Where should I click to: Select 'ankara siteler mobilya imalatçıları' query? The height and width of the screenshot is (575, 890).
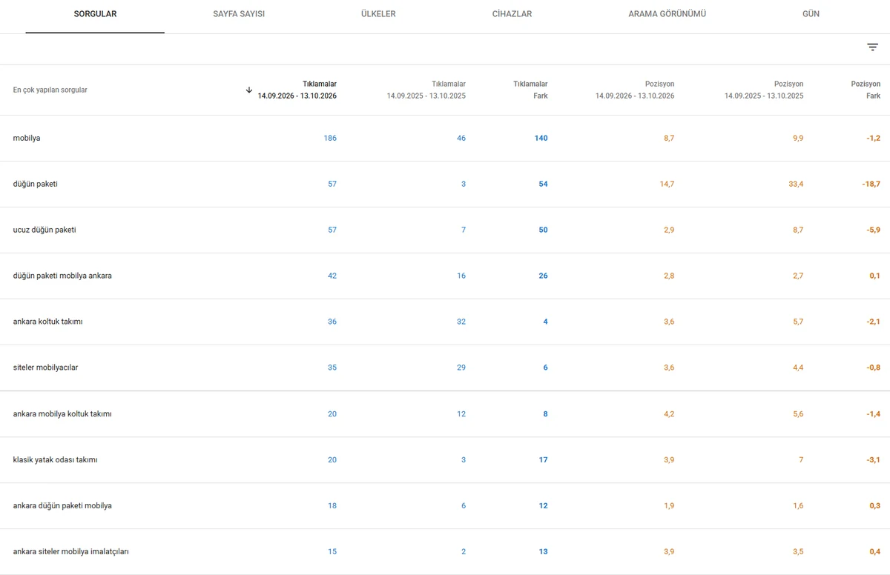tap(71, 551)
